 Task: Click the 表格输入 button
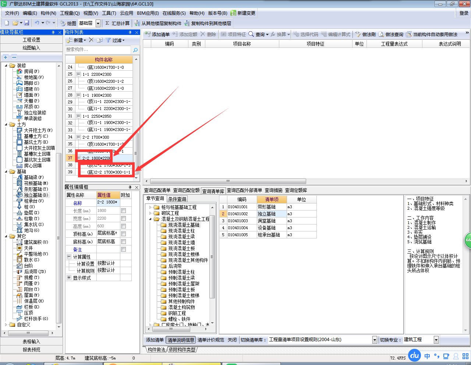coord(31,342)
